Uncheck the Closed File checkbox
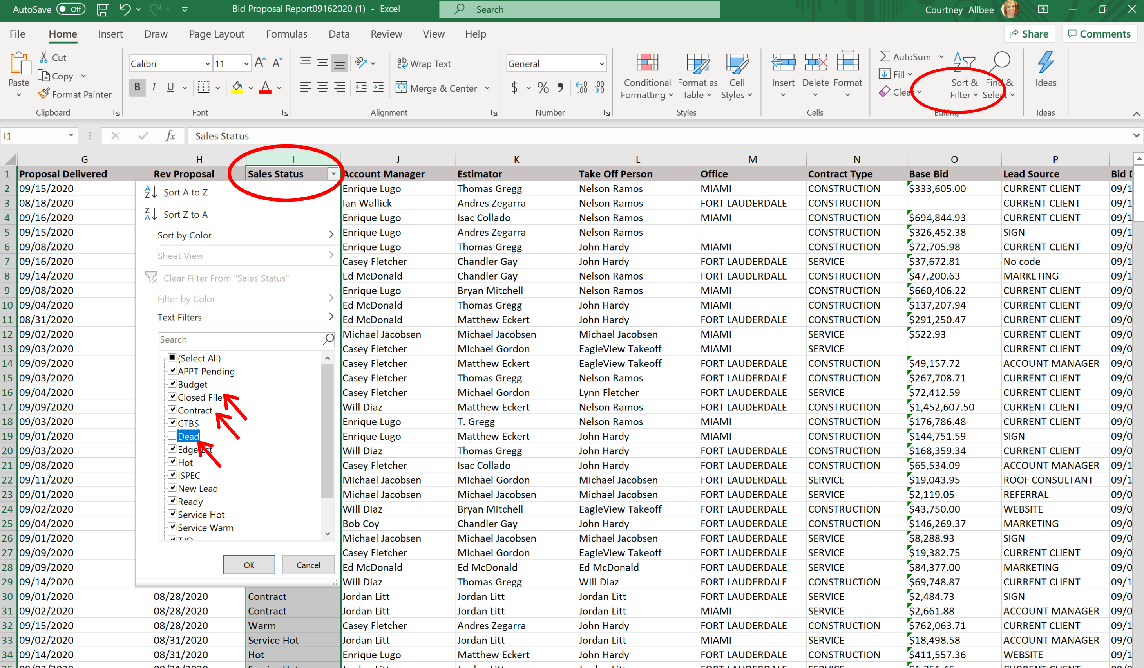 (172, 397)
